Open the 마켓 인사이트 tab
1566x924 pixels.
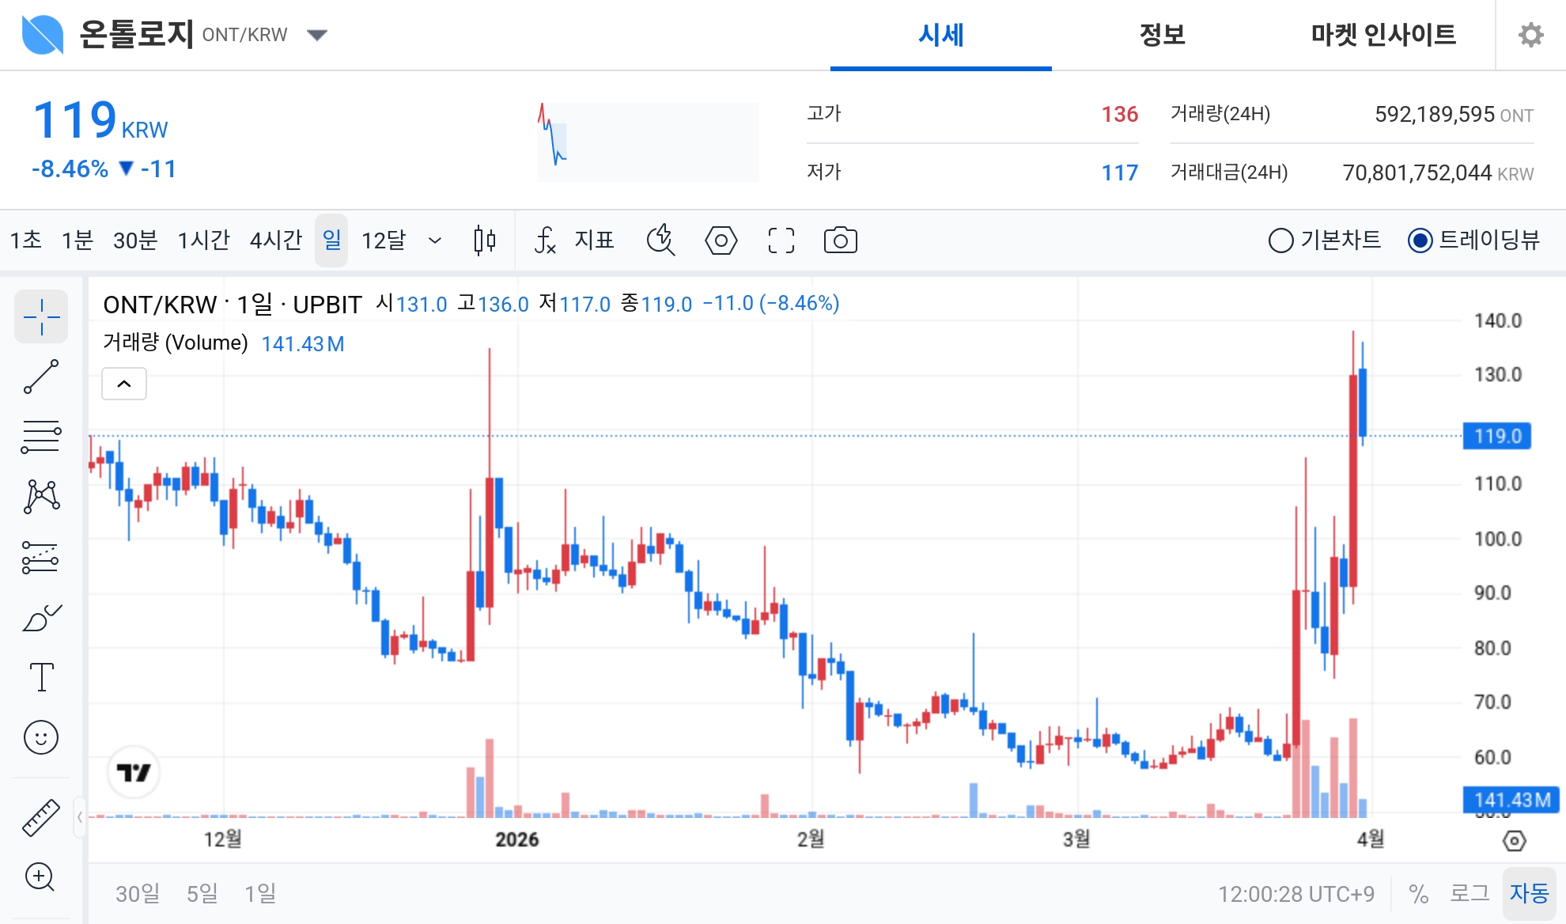click(1383, 35)
